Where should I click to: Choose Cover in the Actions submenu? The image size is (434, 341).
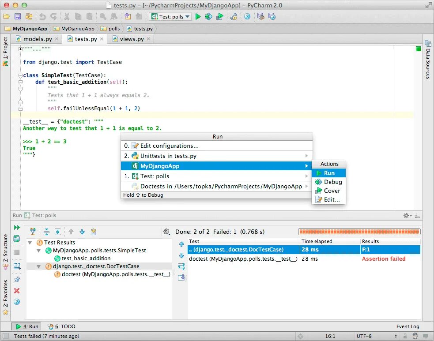(x=328, y=191)
